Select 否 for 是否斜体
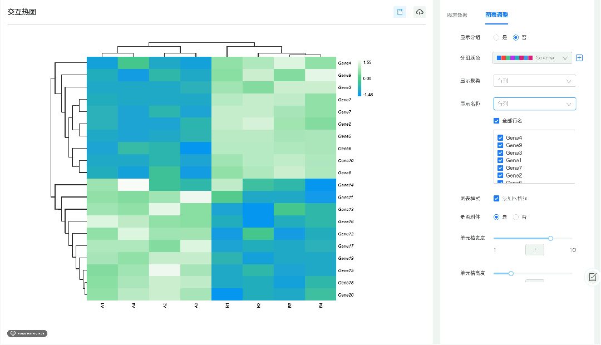Image resolution: width=601 pixels, height=345 pixels. [516, 217]
